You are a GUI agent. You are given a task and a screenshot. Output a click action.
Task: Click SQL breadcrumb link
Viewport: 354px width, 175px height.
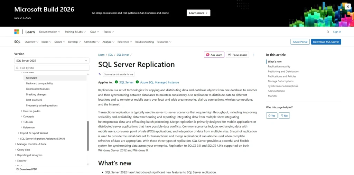[x=110, y=55]
